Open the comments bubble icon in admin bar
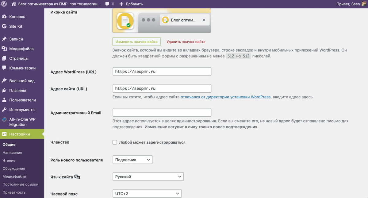 [107, 4]
